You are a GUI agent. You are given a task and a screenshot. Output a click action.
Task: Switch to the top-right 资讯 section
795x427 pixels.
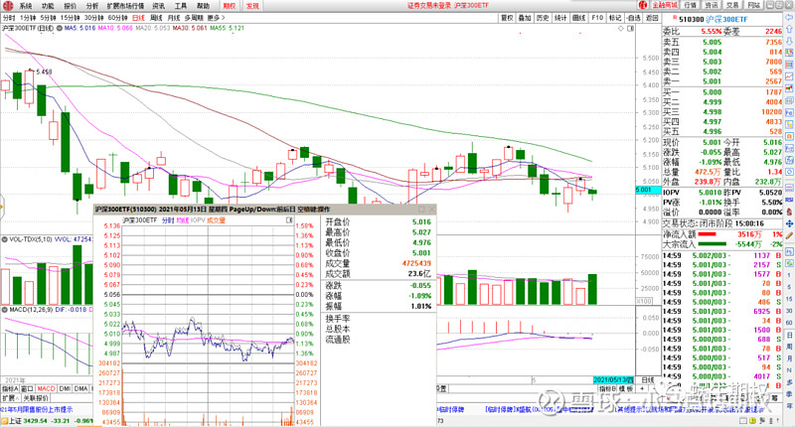point(712,5)
